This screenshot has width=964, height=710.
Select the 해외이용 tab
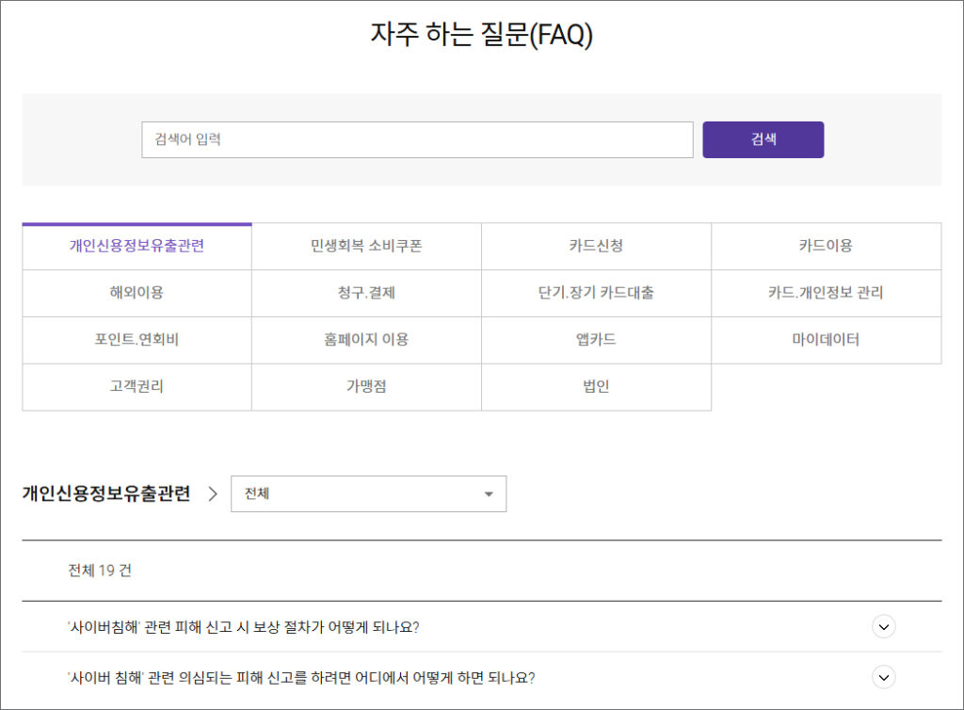(137, 293)
